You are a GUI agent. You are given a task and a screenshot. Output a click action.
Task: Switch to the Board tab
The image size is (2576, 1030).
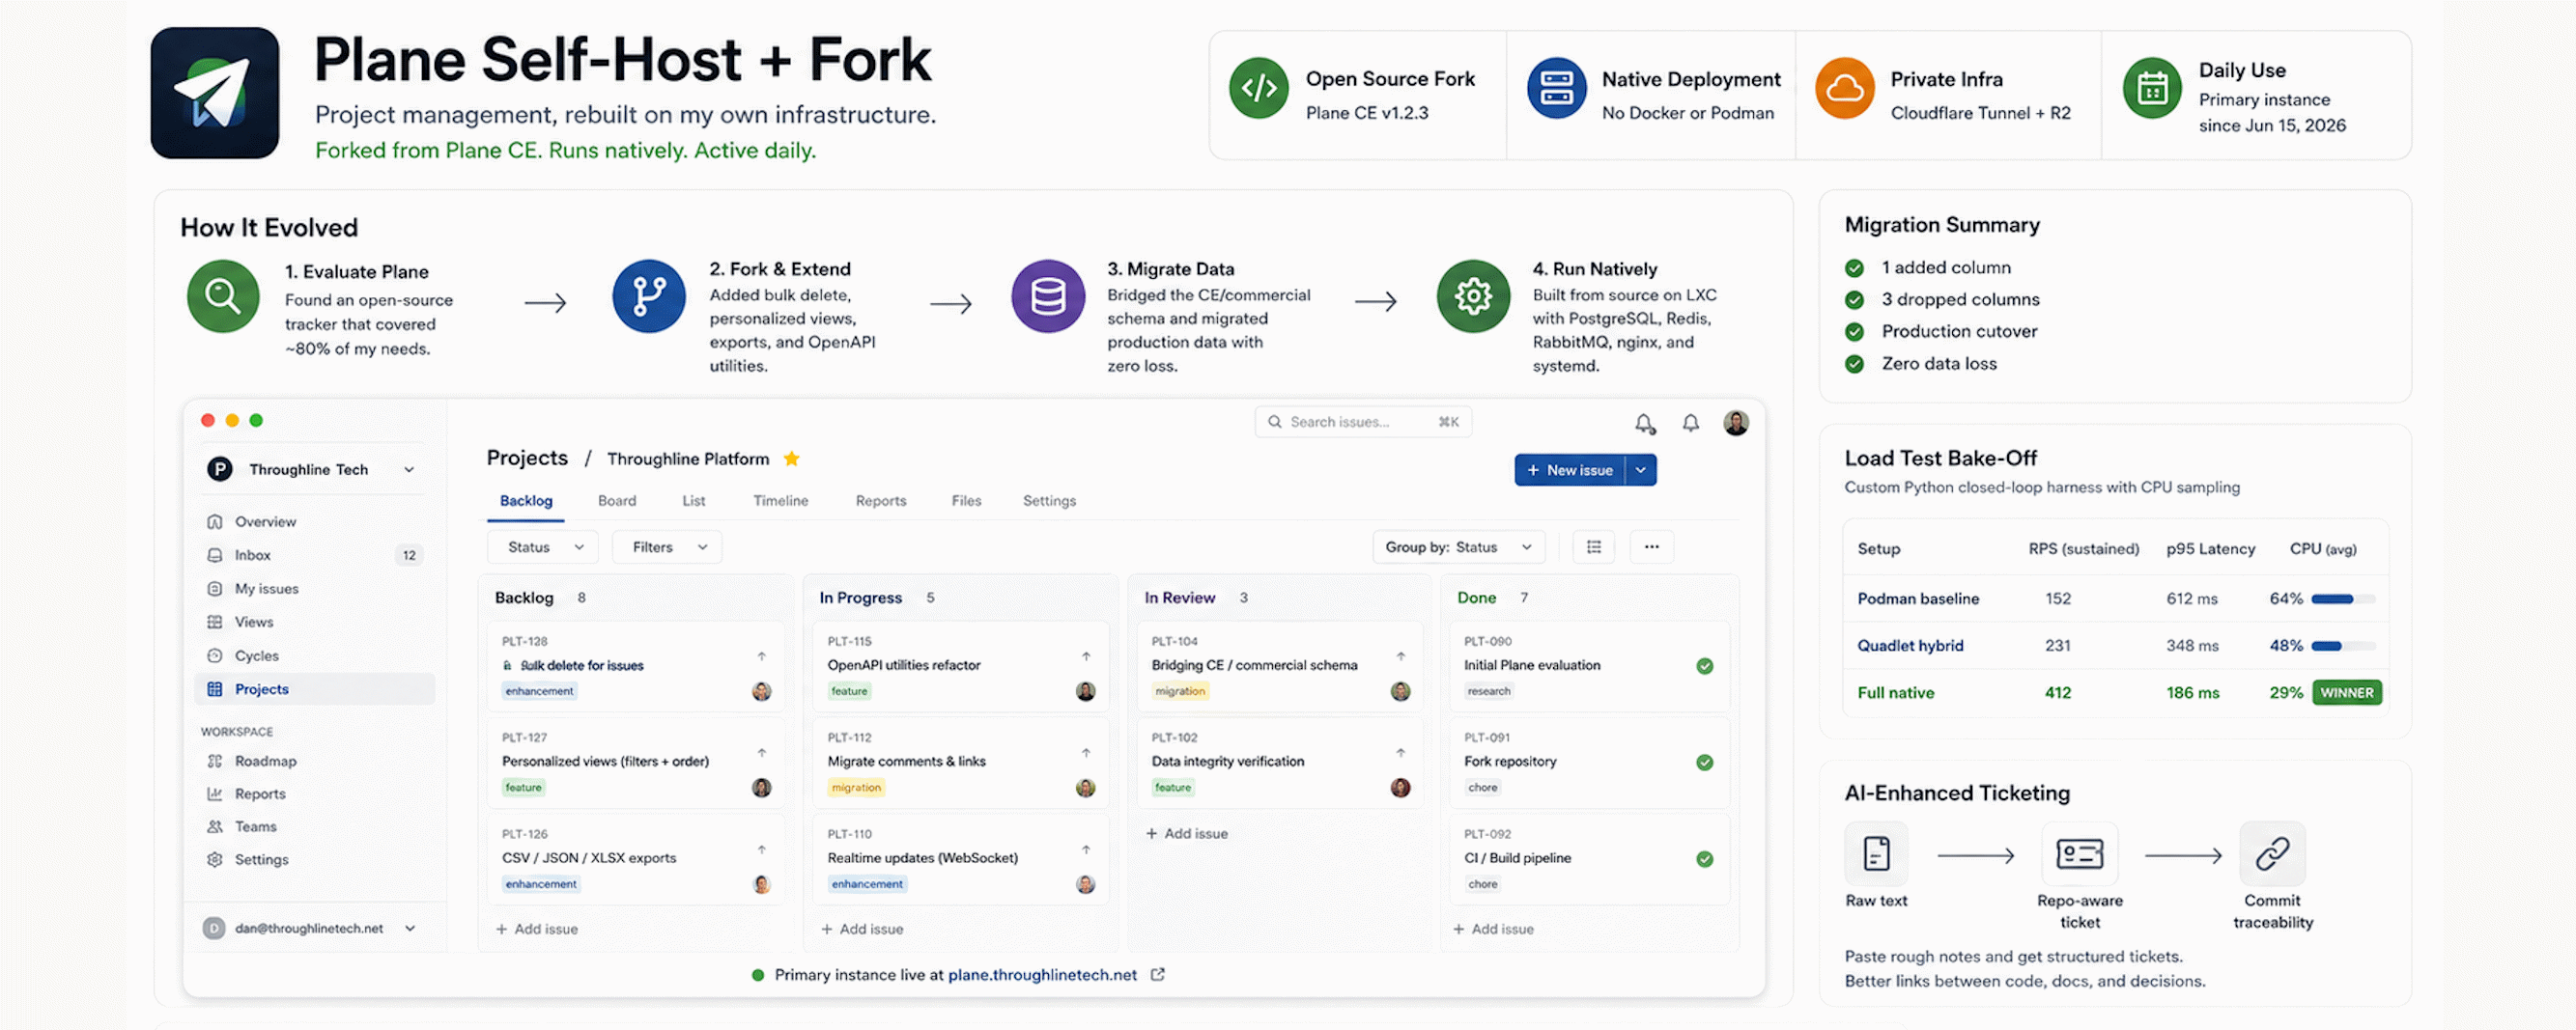pos(617,502)
